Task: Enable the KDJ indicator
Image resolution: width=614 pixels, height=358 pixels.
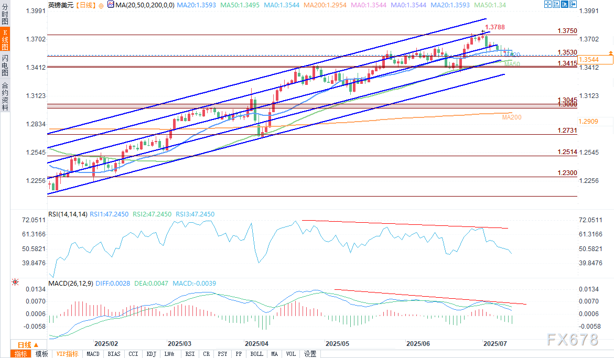Action: click(x=152, y=354)
